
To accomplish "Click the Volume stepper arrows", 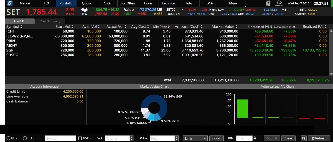I will pyautogui.click(x=131, y=138).
